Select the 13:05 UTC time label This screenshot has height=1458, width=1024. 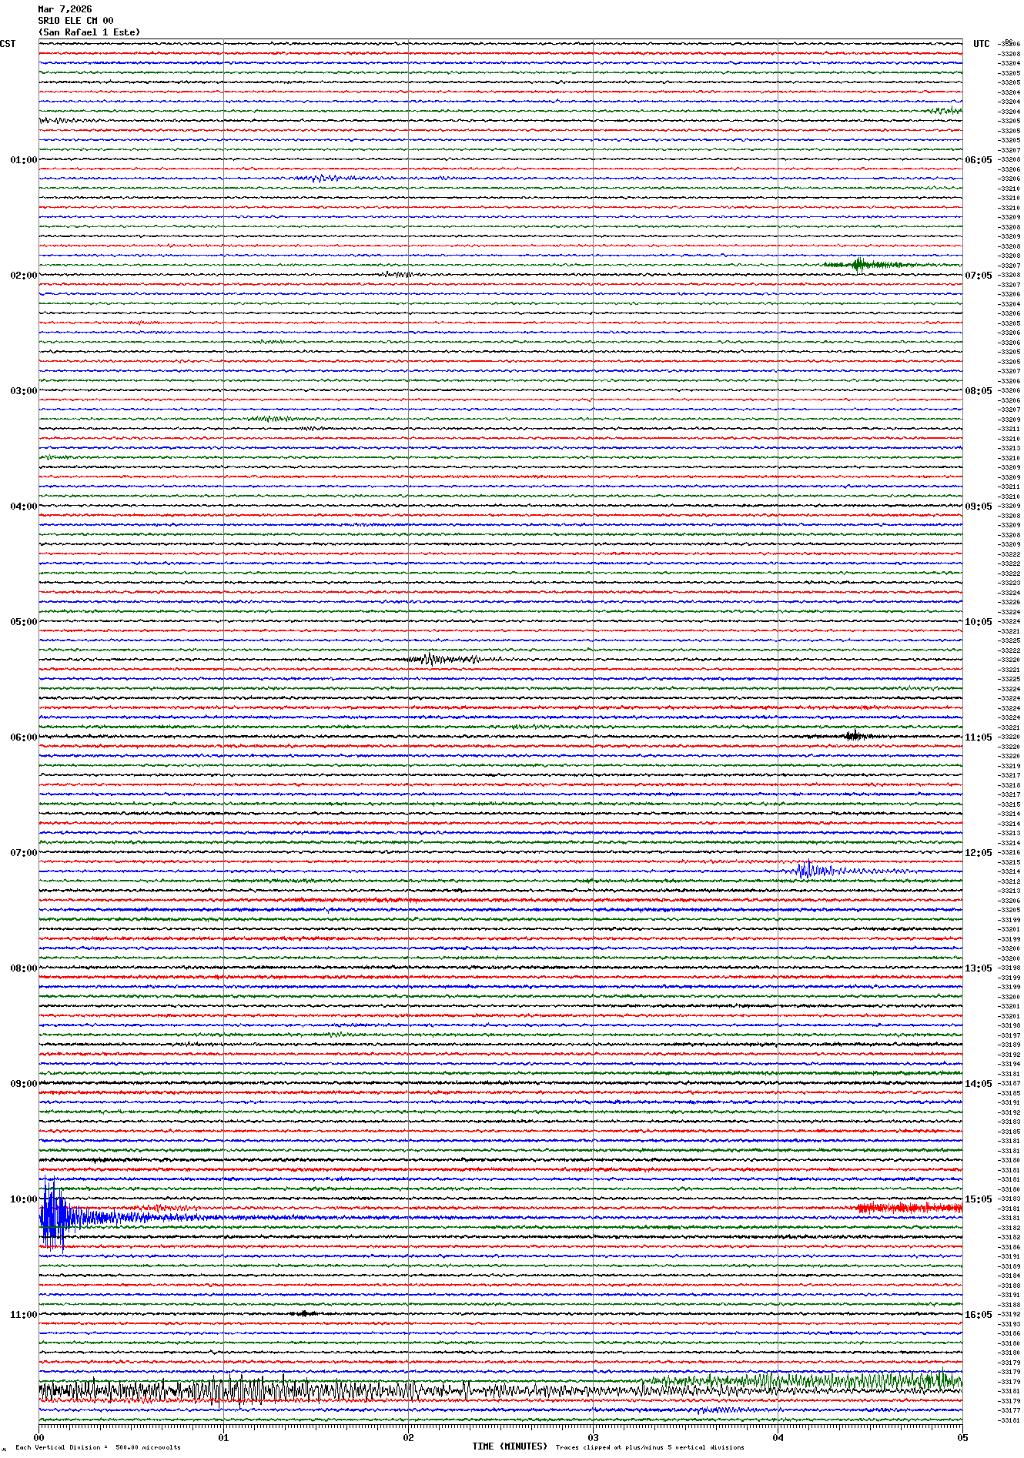pyautogui.click(x=979, y=968)
